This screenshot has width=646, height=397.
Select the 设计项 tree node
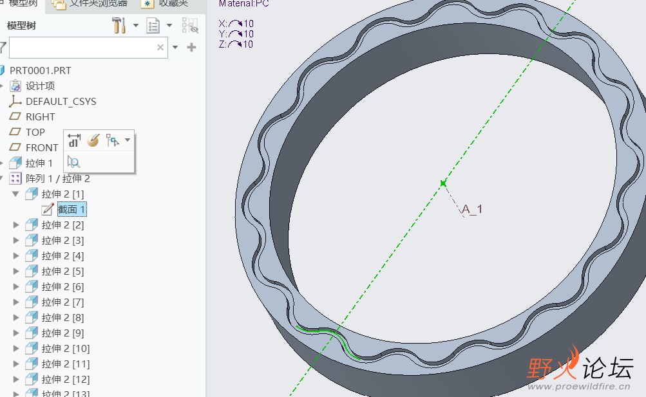(x=40, y=86)
